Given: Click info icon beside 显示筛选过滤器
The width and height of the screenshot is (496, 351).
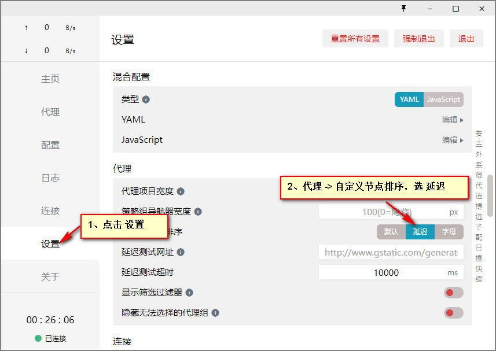Looking at the screenshot, I should pyautogui.click(x=189, y=293).
